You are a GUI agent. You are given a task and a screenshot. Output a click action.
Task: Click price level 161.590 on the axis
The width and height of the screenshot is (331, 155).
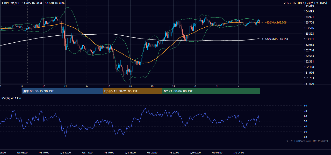click(309, 84)
